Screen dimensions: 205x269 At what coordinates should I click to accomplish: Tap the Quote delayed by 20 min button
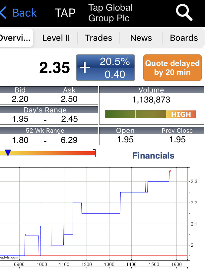click(x=172, y=68)
